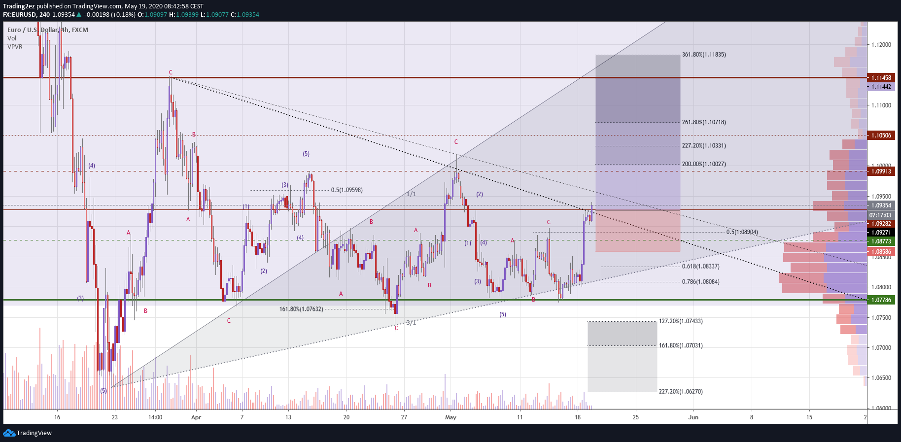The width and height of the screenshot is (901, 442).
Task: Select the 227.20%(1.06270) extension label
Action: pyautogui.click(x=681, y=392)
